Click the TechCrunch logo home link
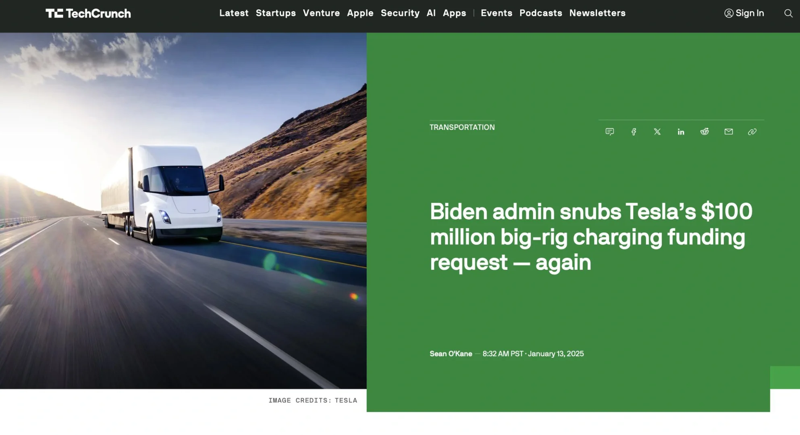 coord(88,13)
